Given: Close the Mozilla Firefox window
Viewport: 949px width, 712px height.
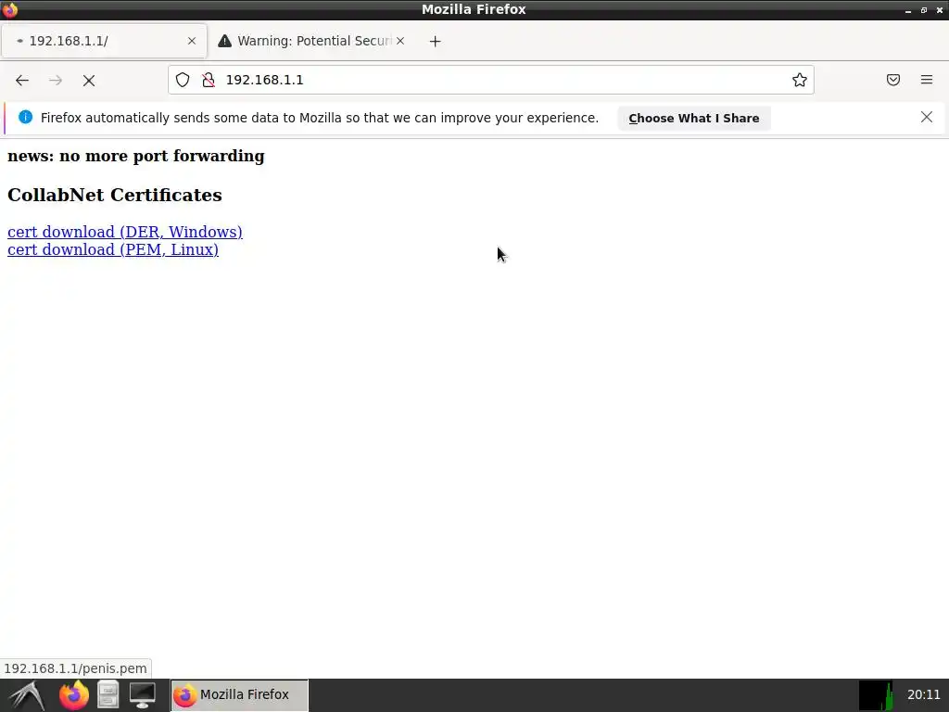Looking at the screenshot, I should point(940,10).
